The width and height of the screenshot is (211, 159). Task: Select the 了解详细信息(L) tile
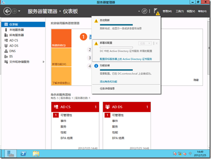click(61, 76)
